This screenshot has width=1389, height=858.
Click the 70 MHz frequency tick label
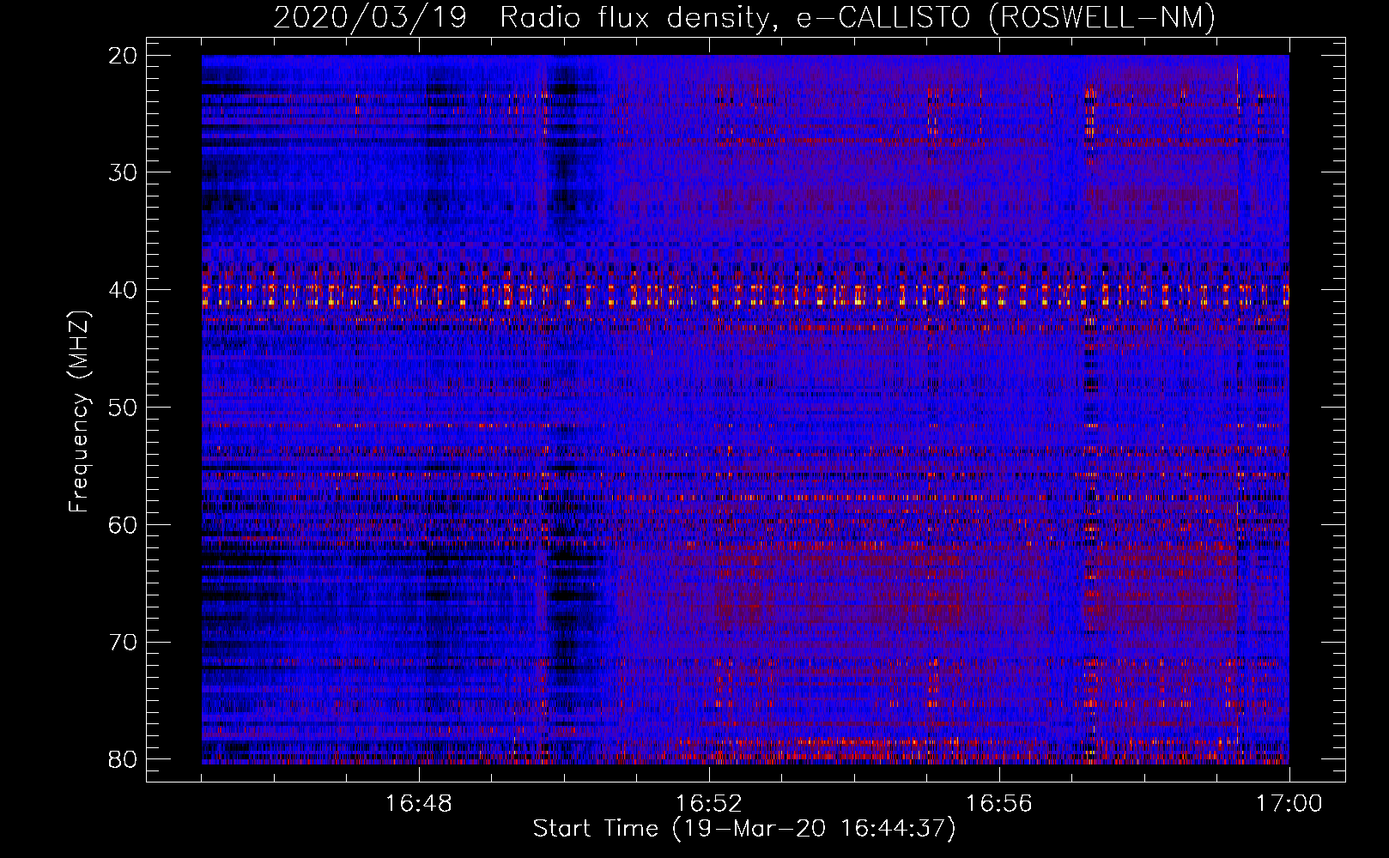(124, 643)
